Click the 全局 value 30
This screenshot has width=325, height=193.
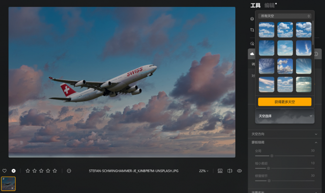(313, 151)
